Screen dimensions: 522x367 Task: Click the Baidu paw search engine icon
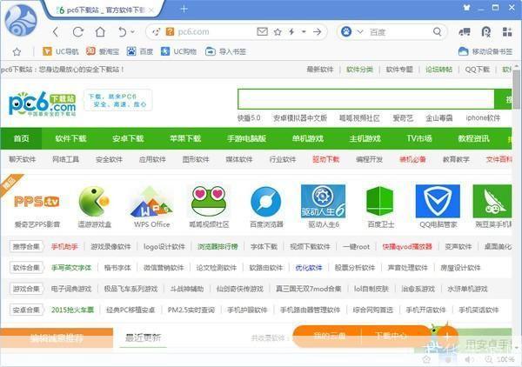pyautogui.click(x=346, y=32)
